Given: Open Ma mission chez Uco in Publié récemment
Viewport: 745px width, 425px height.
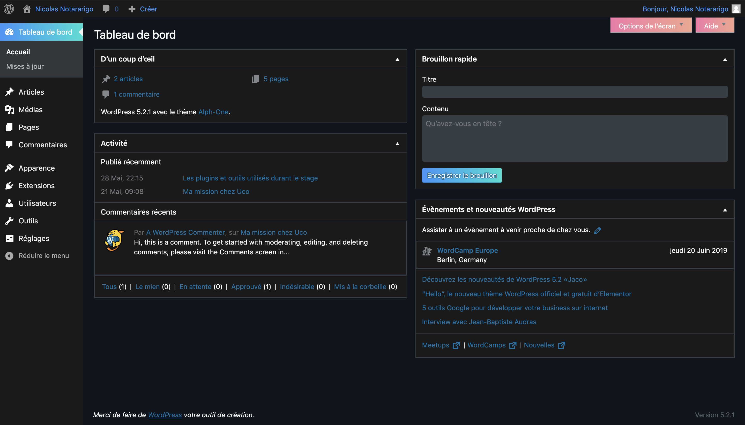Looking at the screenshot, I should pyautogui.click(x=216, y=192).
